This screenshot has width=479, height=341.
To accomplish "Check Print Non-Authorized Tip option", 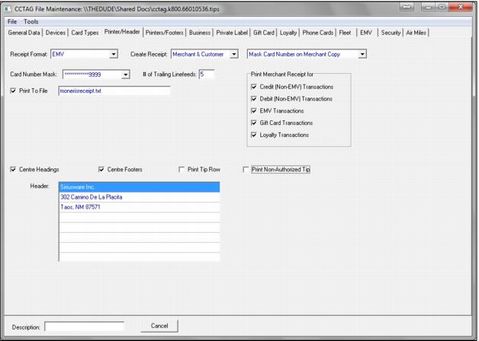I will click(x=246, y=170).
